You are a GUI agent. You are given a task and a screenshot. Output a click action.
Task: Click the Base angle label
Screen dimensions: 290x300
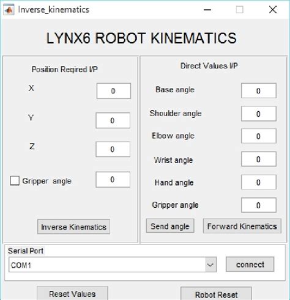[x=175, y=90]
